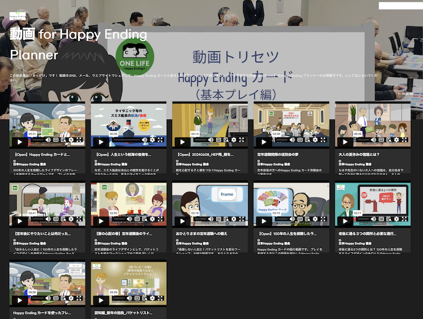Play the 20240608_HEP用 video

(182, 142)
